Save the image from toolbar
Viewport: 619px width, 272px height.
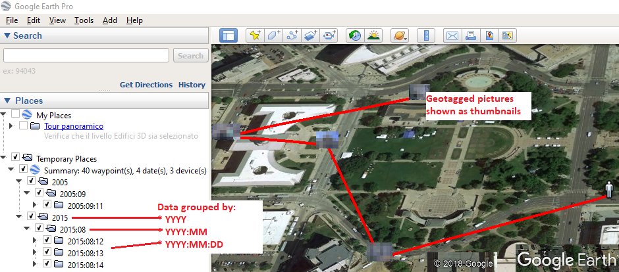point(489,35)
